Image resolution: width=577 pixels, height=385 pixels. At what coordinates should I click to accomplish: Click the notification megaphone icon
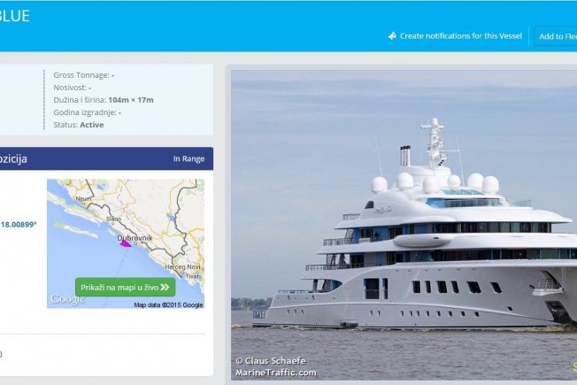tap(392, 35)
